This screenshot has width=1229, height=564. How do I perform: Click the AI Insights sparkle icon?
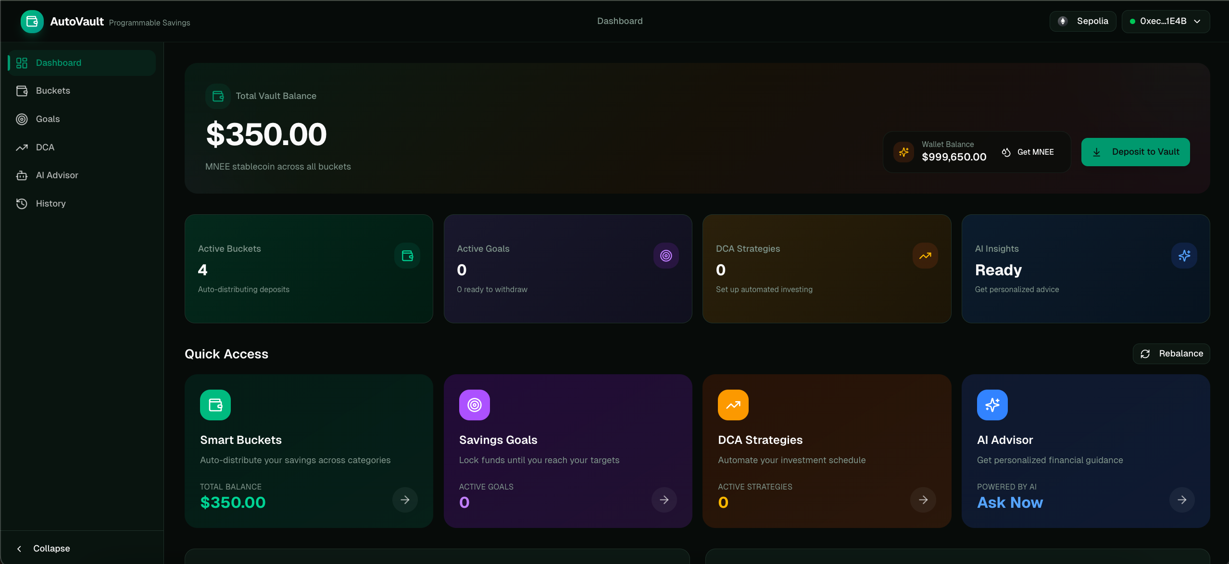tap(1184, 256)
